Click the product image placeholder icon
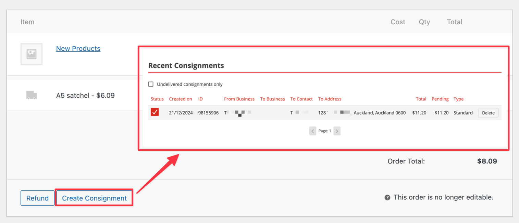The image size is (519, 223). pos(32,54)
